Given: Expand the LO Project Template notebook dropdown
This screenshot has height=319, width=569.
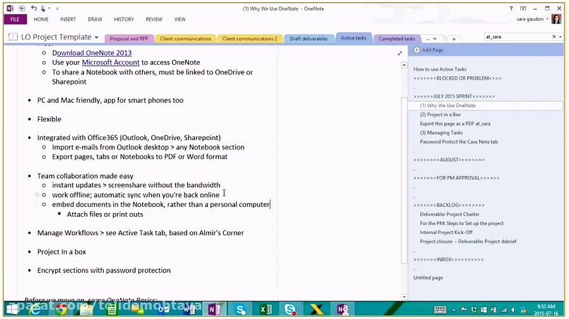Looking at the screenshot, I should pos(97,37).
